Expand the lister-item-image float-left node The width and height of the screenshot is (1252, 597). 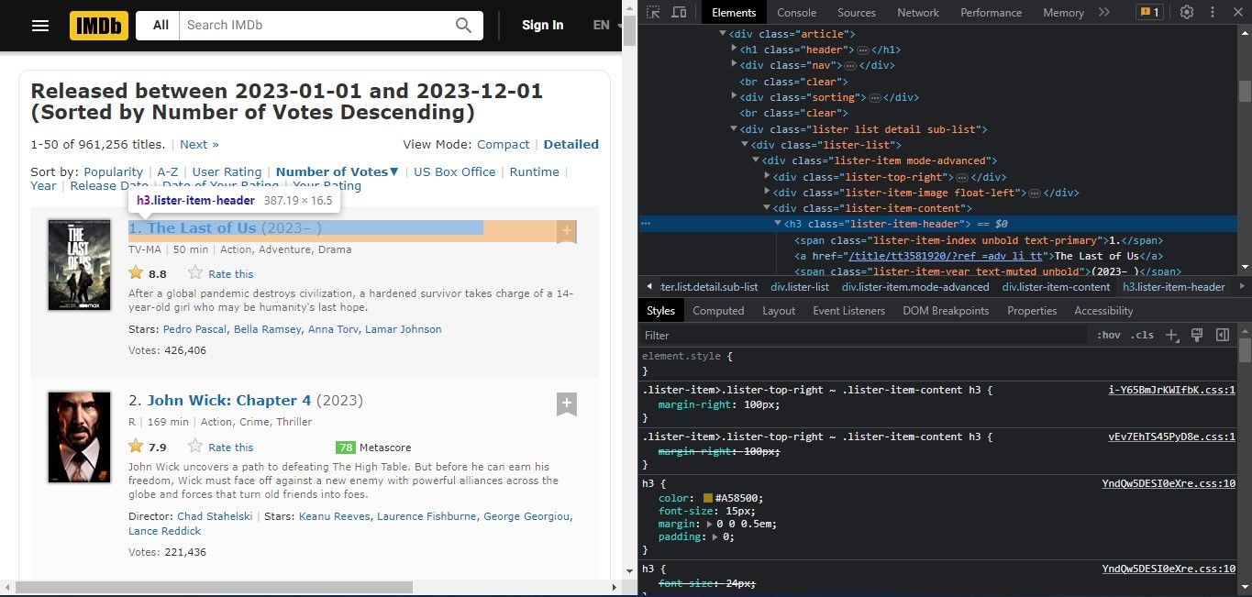pos(768,193)
